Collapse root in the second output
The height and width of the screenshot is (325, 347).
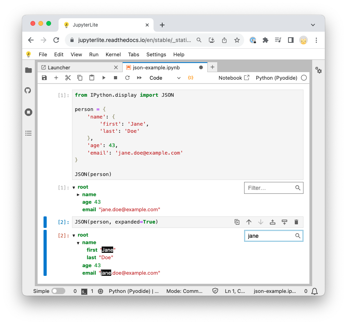(74, 235)
